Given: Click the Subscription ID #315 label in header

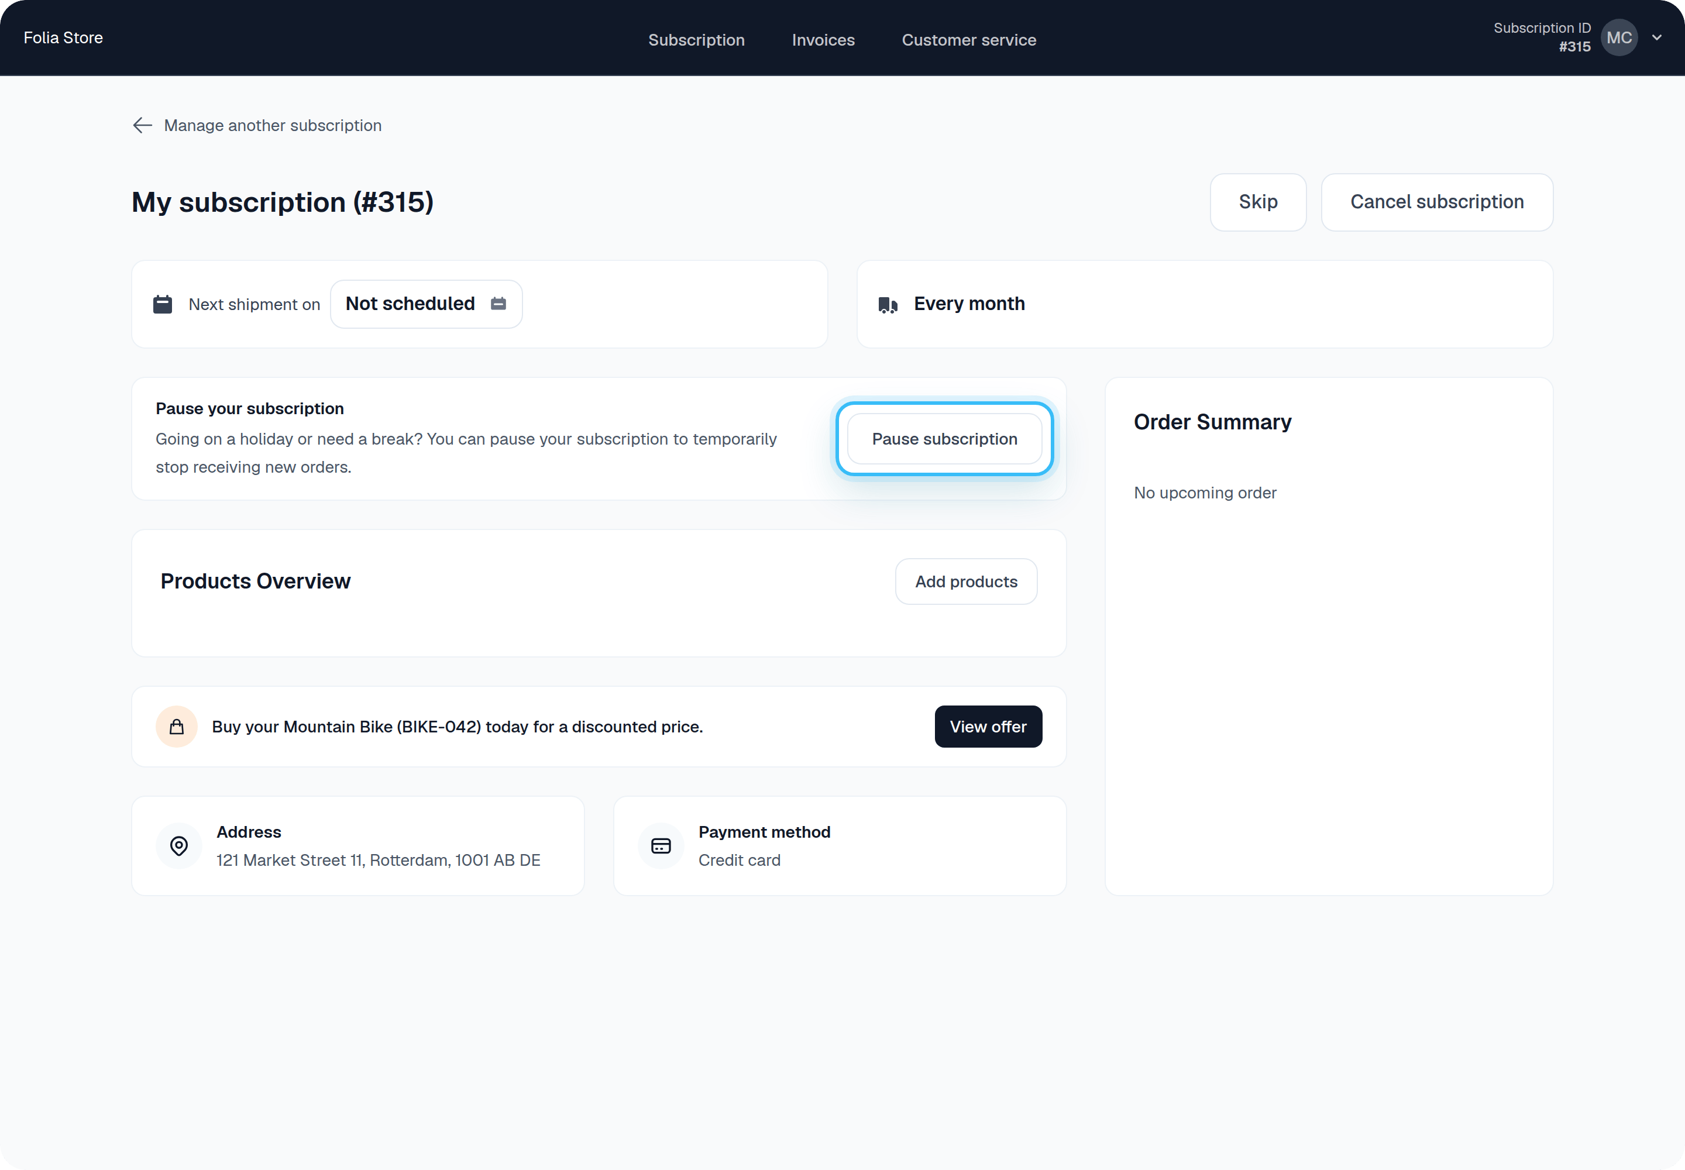Looking at the screenshot, I should 1543,37.
